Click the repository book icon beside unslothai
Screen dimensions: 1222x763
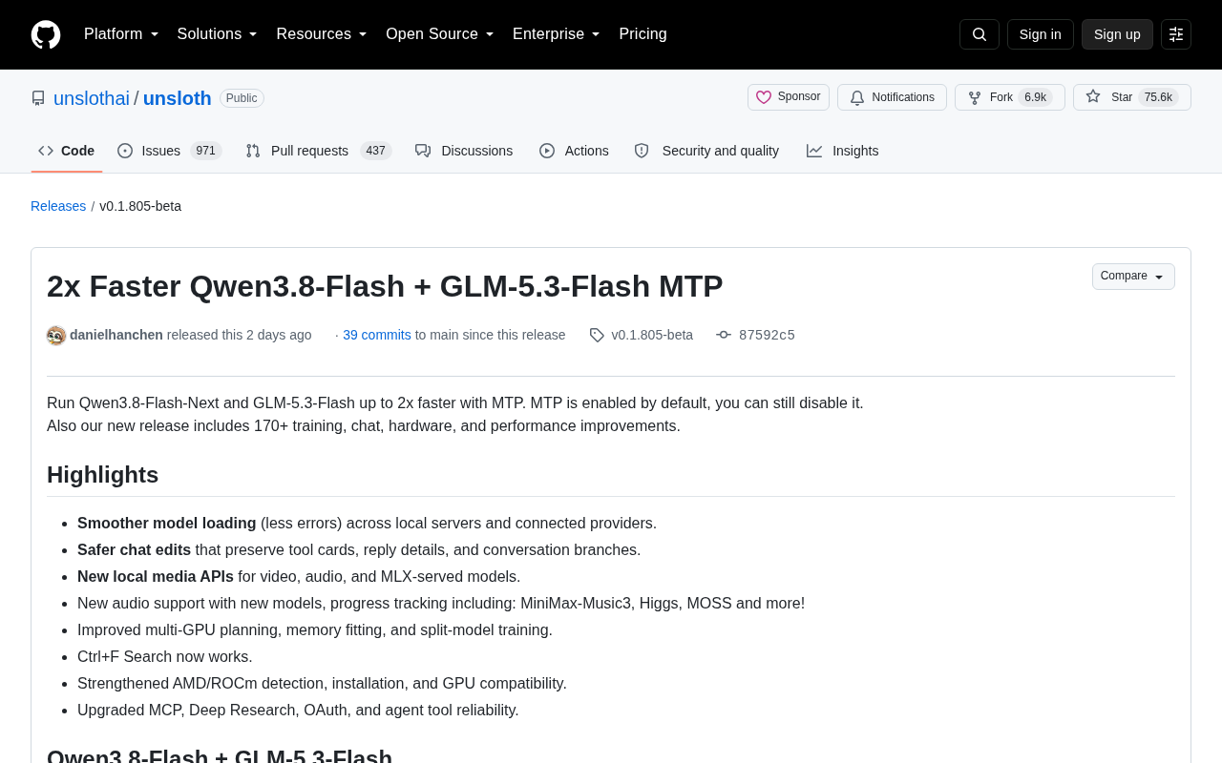(x=38, y=98)
